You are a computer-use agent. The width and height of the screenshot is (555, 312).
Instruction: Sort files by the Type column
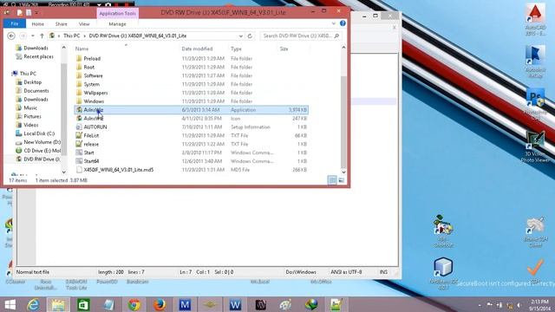click(236, 49)
